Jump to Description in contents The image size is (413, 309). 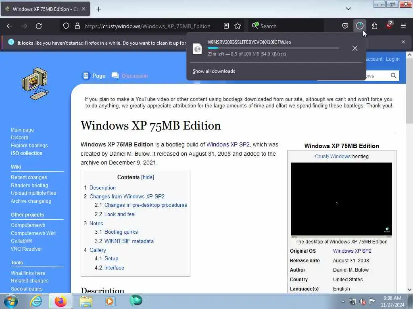click(x=102, y=187)
